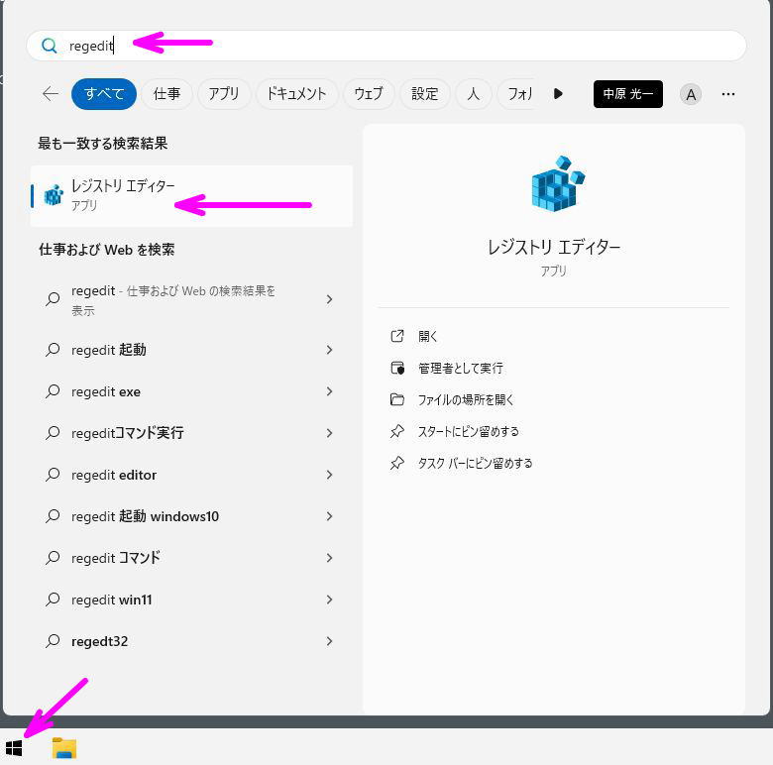Click the ファイルの場所を開く folder icon
Screen dimensions: 773x765
(x=397, y=399)
